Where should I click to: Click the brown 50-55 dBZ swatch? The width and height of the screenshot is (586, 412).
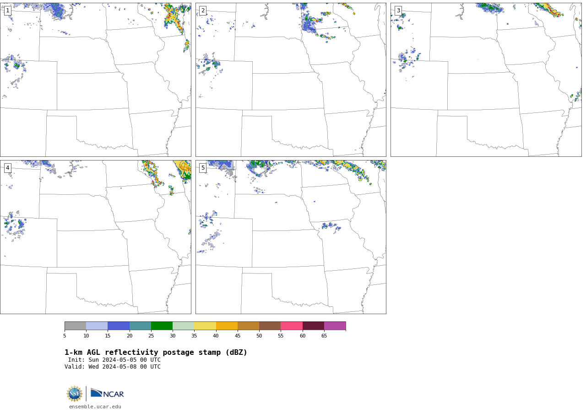tap(270, 326)
